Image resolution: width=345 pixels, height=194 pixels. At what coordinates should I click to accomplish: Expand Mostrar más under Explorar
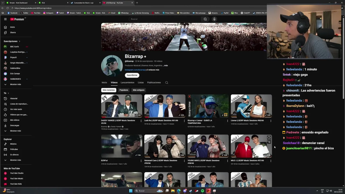[15, 160]
